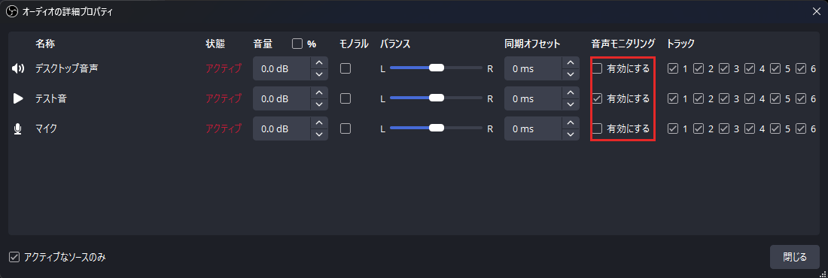Uncheck track 3 for マイク
The image size is (828, 278).
click(x=724, y=128)
